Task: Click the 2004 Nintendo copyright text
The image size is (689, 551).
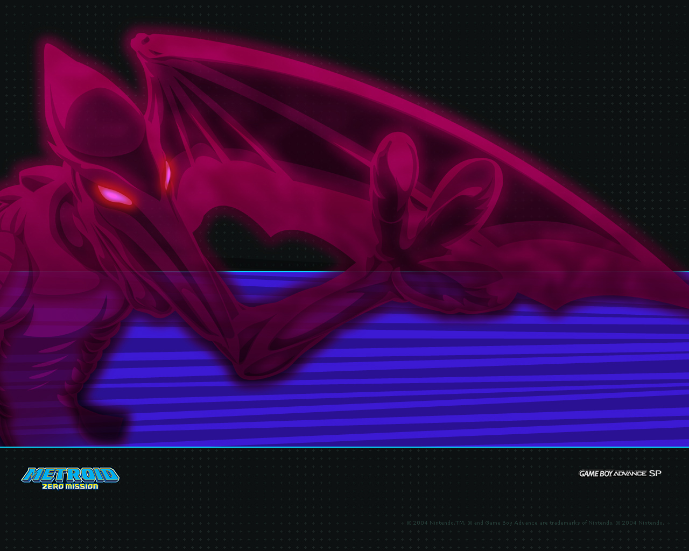Action: click(535, 522)
